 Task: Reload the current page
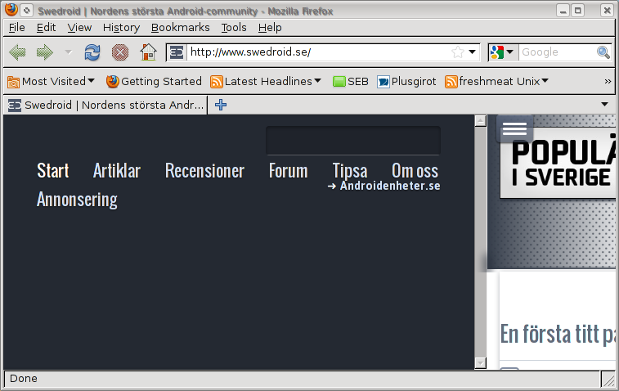click(92, 52)
